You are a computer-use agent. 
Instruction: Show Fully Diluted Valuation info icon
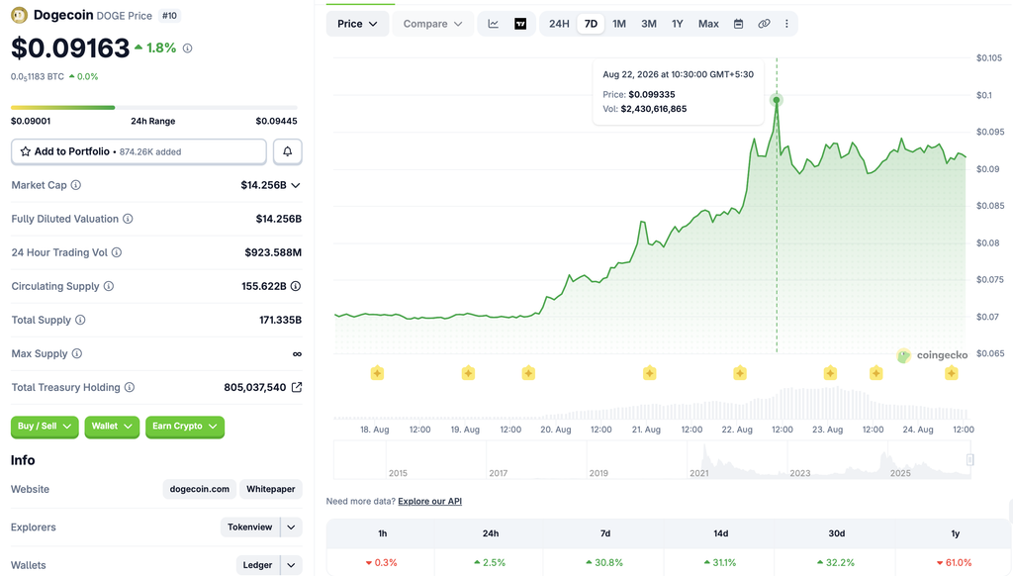(x=128, y=219)
